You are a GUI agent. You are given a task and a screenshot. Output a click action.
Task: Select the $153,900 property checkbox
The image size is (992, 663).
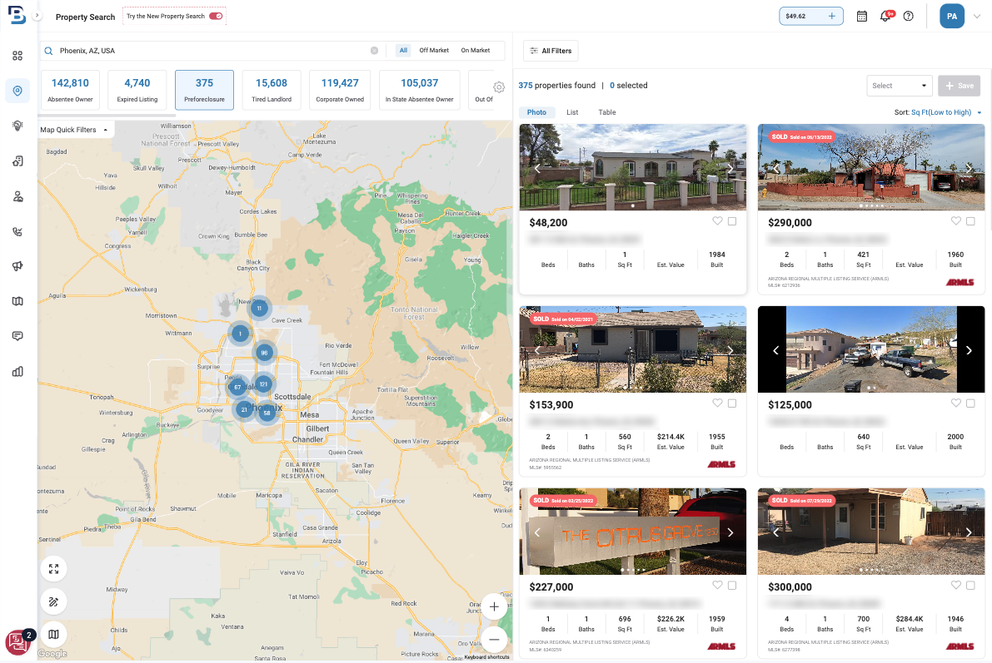tap(732, 403)
